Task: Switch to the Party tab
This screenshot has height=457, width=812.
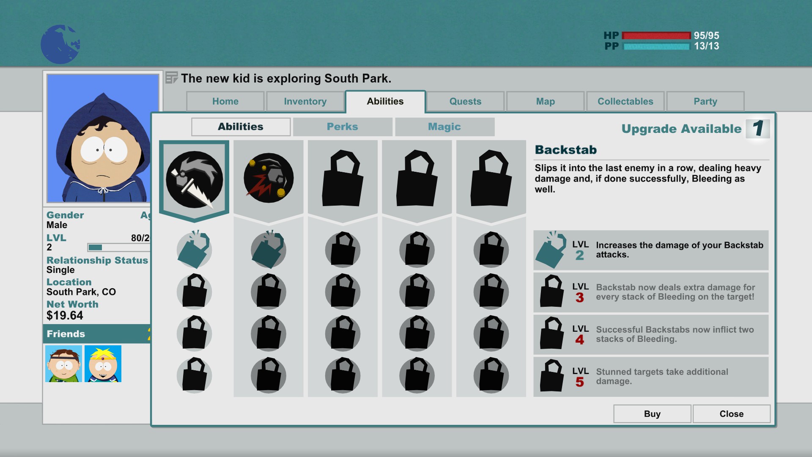Action: pos(705,102)
